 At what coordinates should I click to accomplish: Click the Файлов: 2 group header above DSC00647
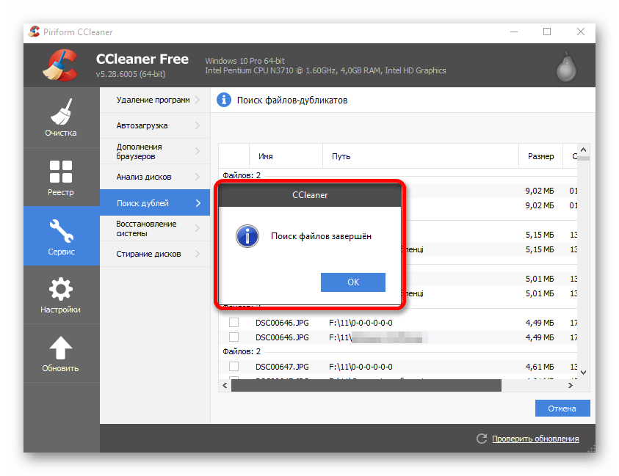[242, 351]
